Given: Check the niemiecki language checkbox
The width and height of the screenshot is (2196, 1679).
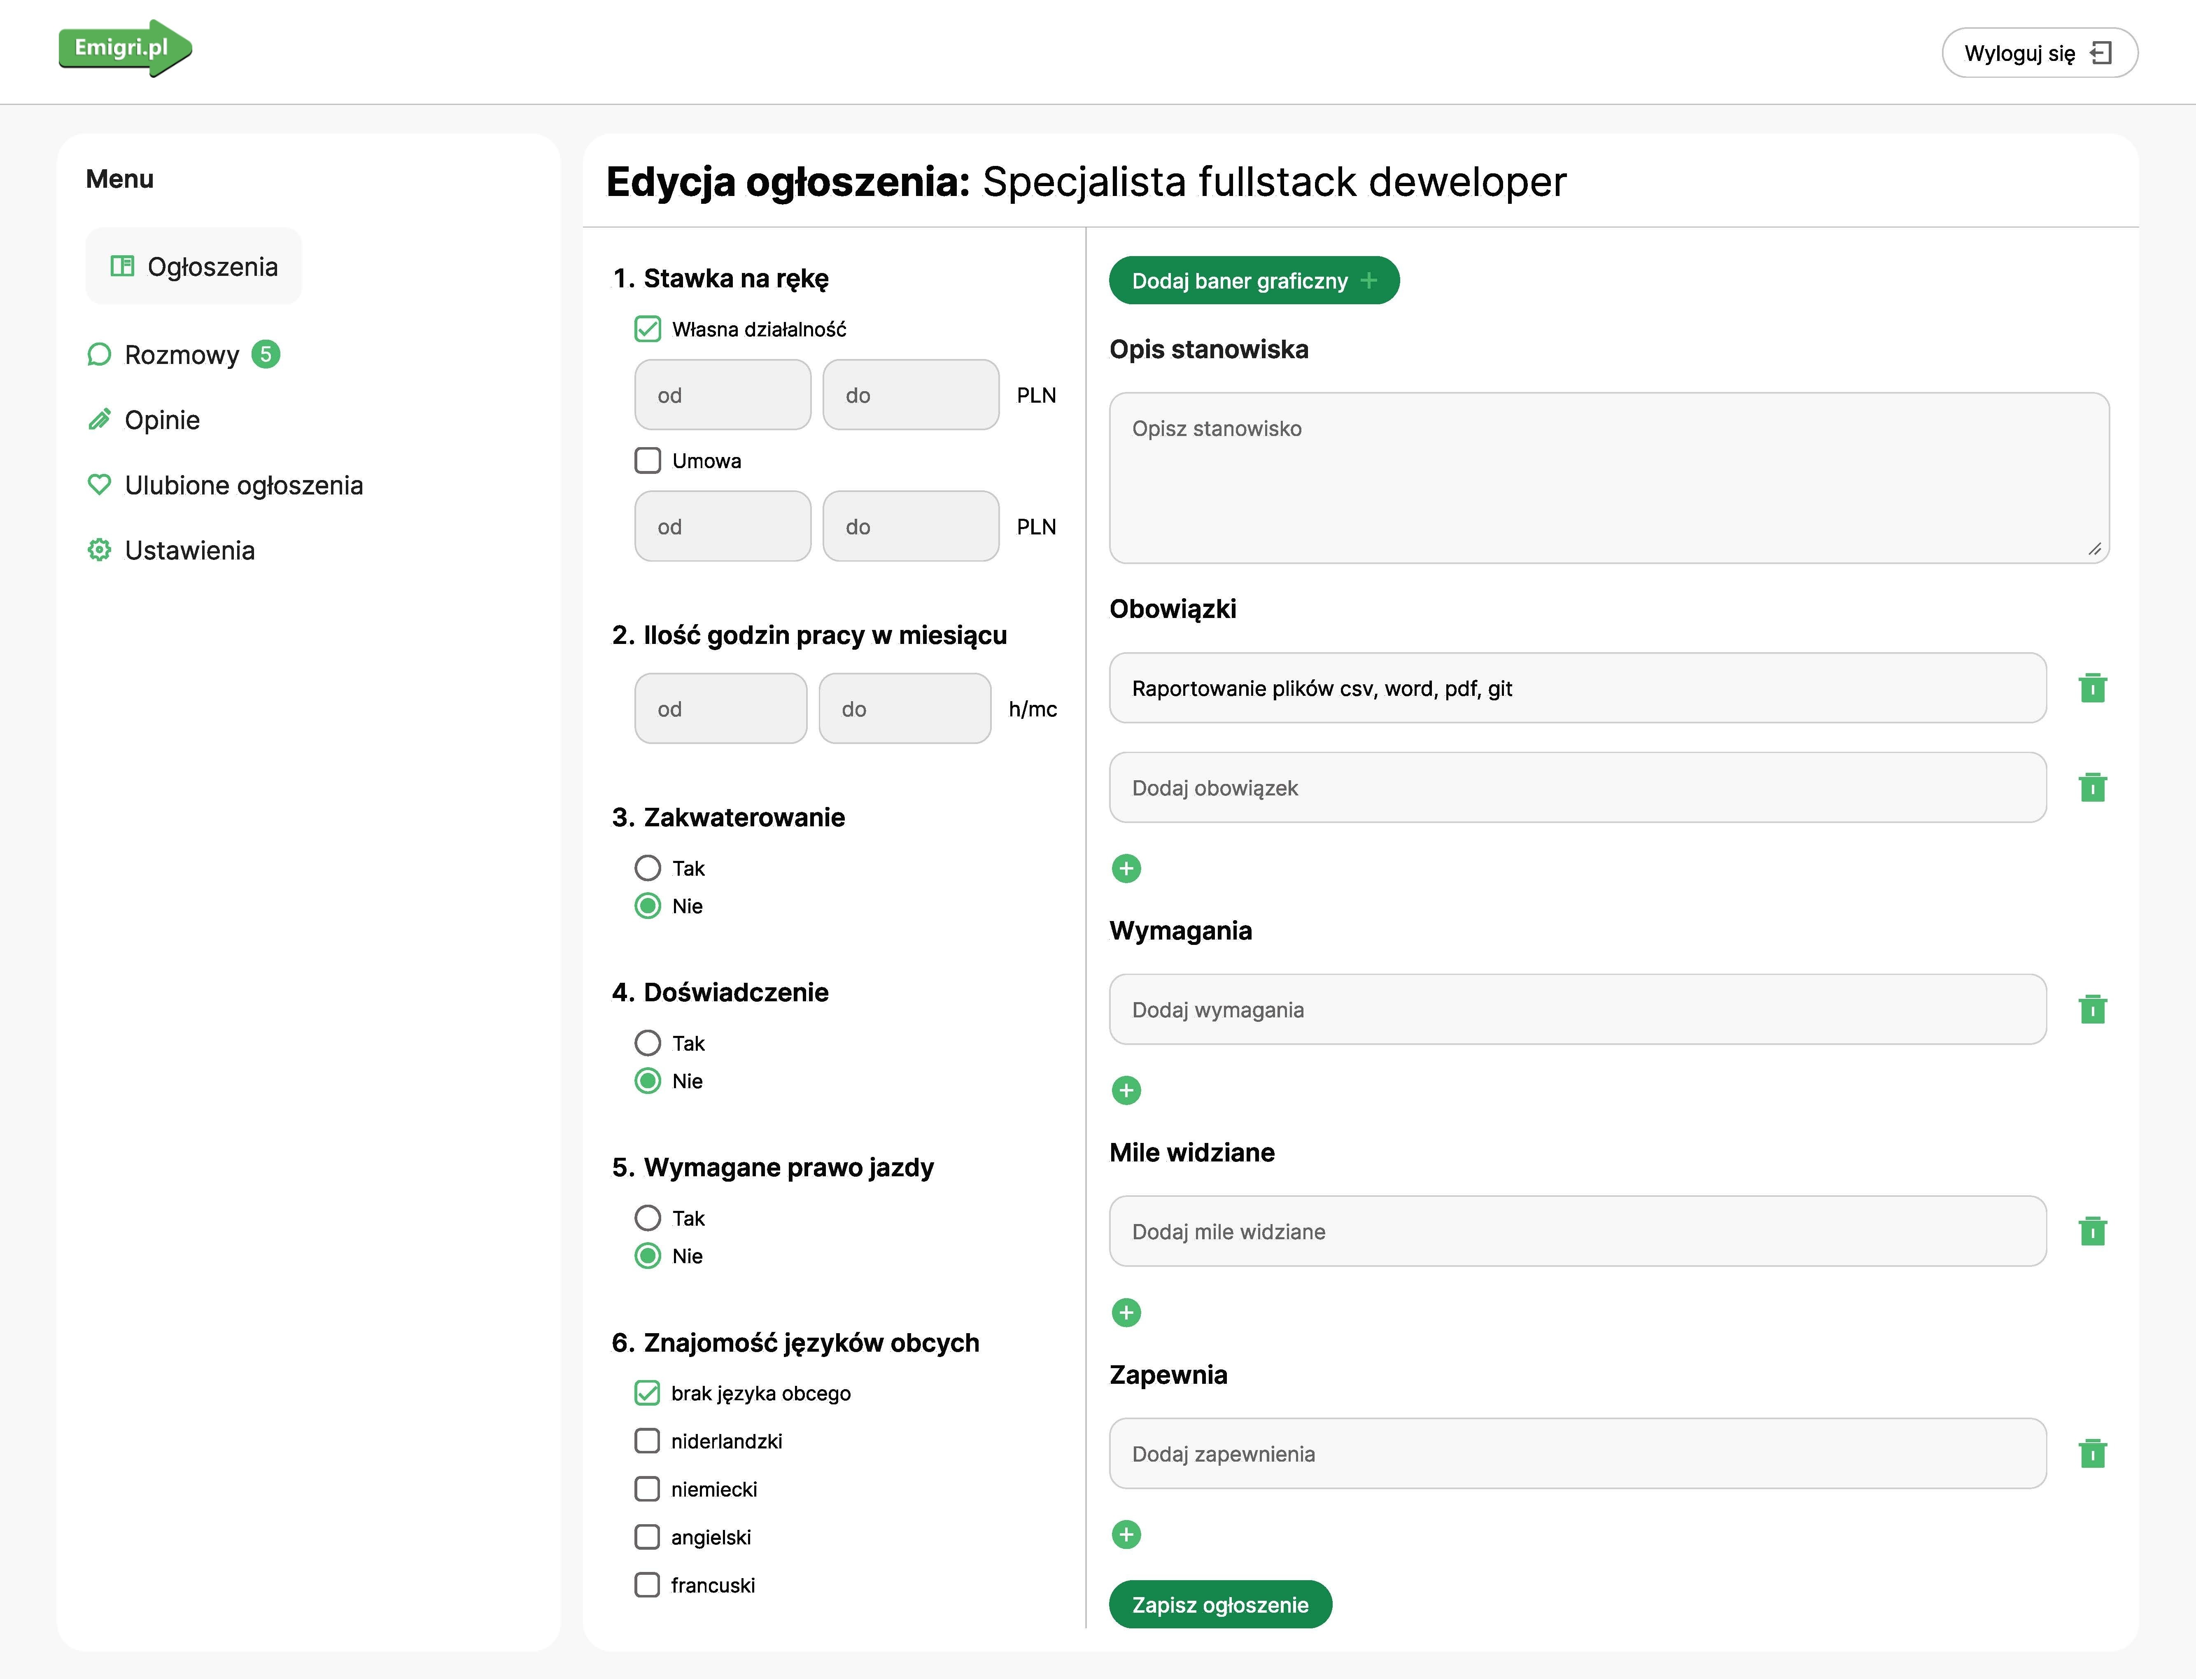Looking at the screenshot, I should tap(648, 1489).
